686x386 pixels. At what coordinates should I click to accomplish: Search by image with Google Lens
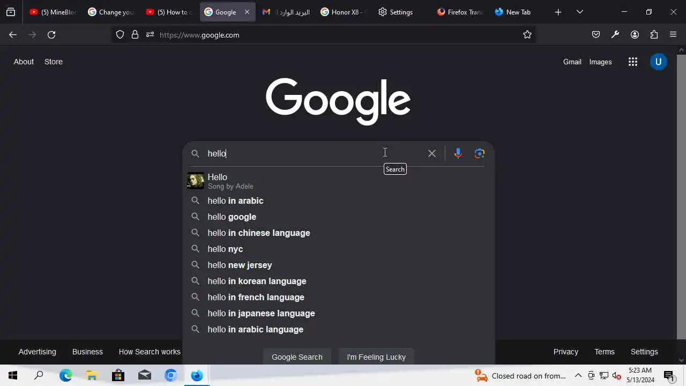click(x=480, y=153)
